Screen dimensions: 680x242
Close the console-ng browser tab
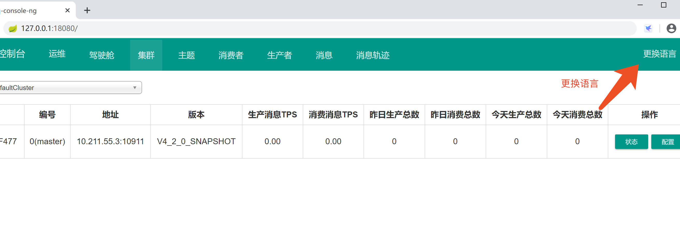point(68,10)
